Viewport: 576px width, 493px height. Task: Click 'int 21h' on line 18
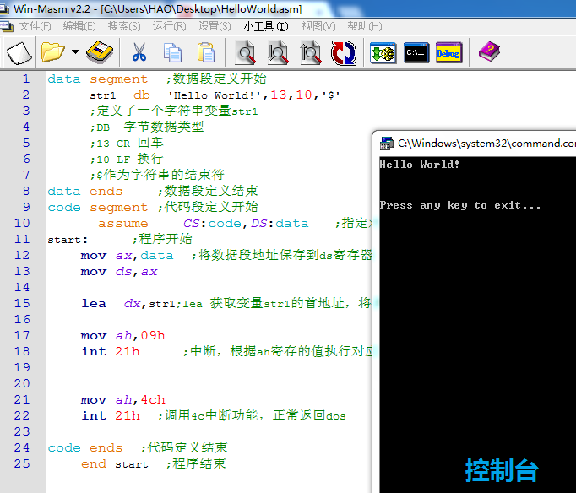tap(111, 352)
